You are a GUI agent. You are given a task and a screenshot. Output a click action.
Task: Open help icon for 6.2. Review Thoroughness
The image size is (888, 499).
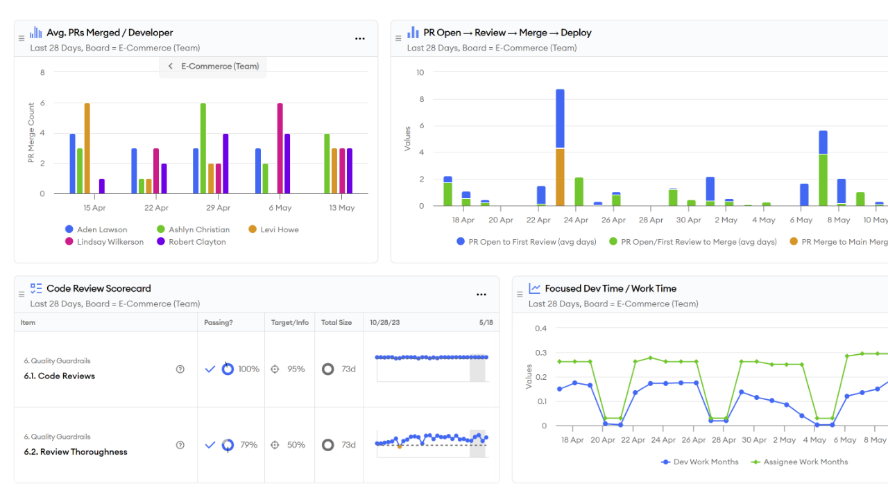180,445
